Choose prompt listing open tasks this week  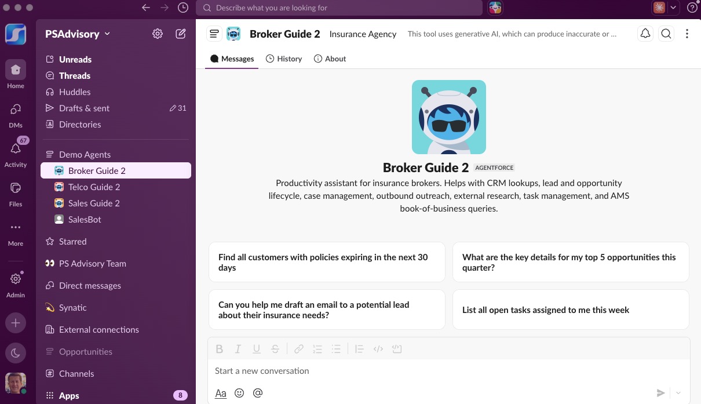571,310
